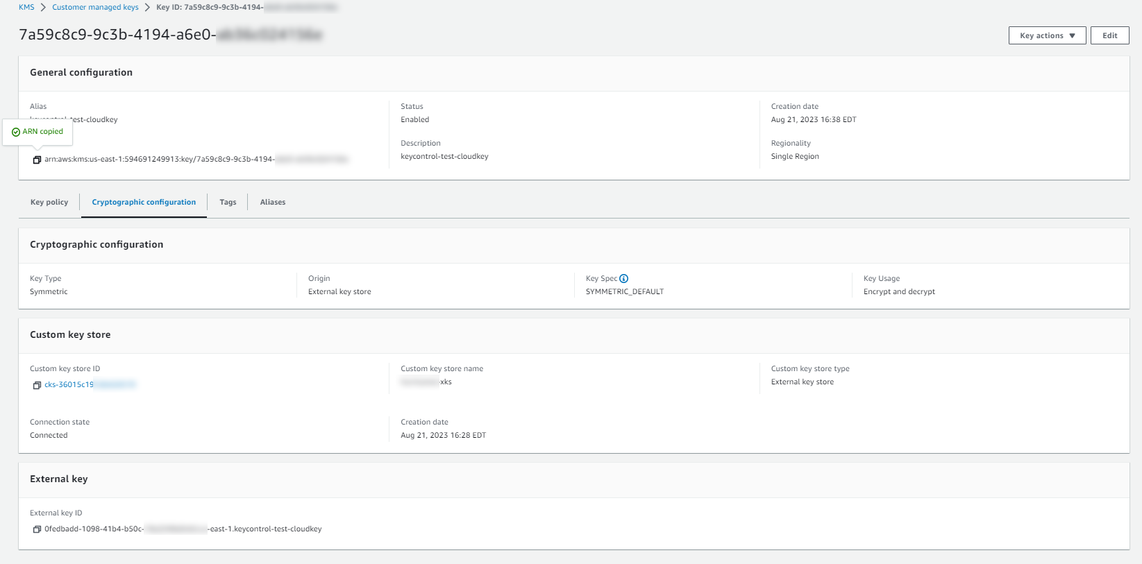Click the Key ID page heading

(x=171, y=35)
